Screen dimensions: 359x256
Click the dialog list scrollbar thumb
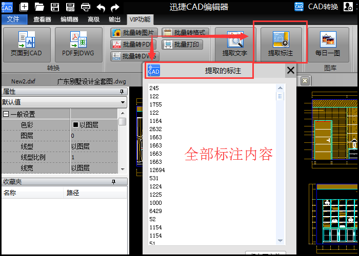coord(280,96)
